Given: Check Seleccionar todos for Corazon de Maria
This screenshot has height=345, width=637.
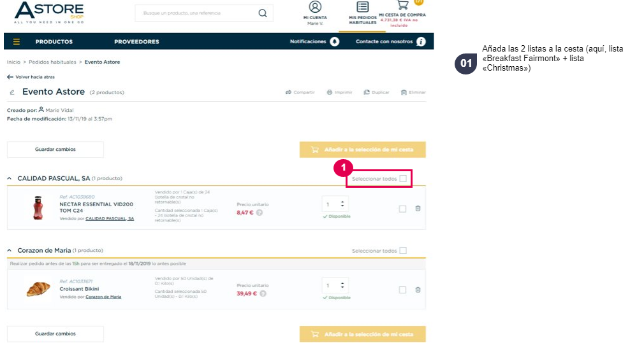Looking at the screenshot, I should [x=403, y=251].
